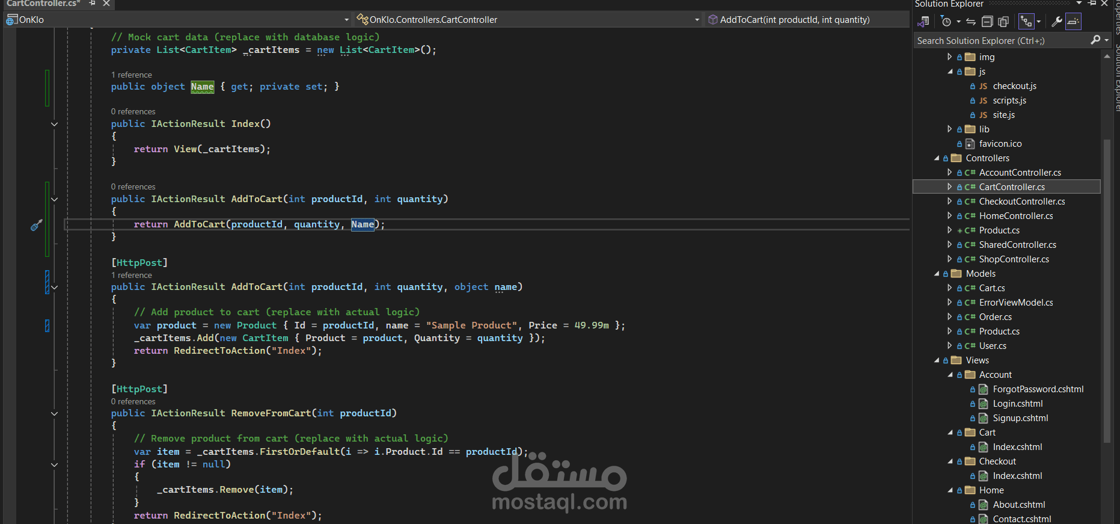Viewport: 1120px width, 524px height.
Task: Select ForgotPassword.cshtml in Account folder
Action: pos(1038,389)
